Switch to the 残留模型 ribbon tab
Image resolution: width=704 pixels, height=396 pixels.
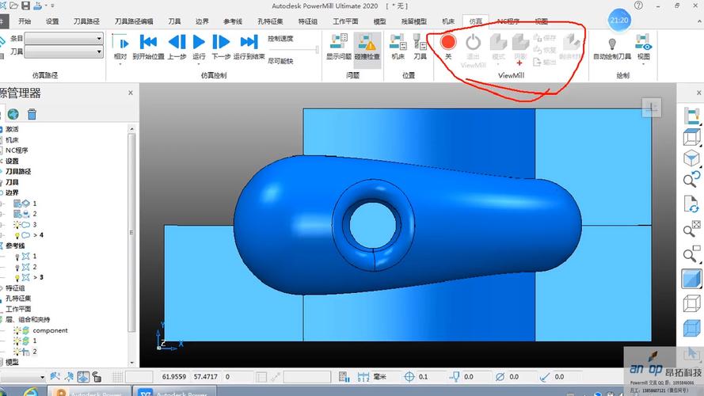414,21
